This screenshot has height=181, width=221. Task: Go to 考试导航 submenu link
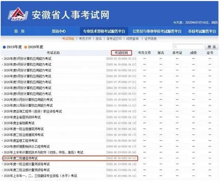click(68, 39)
